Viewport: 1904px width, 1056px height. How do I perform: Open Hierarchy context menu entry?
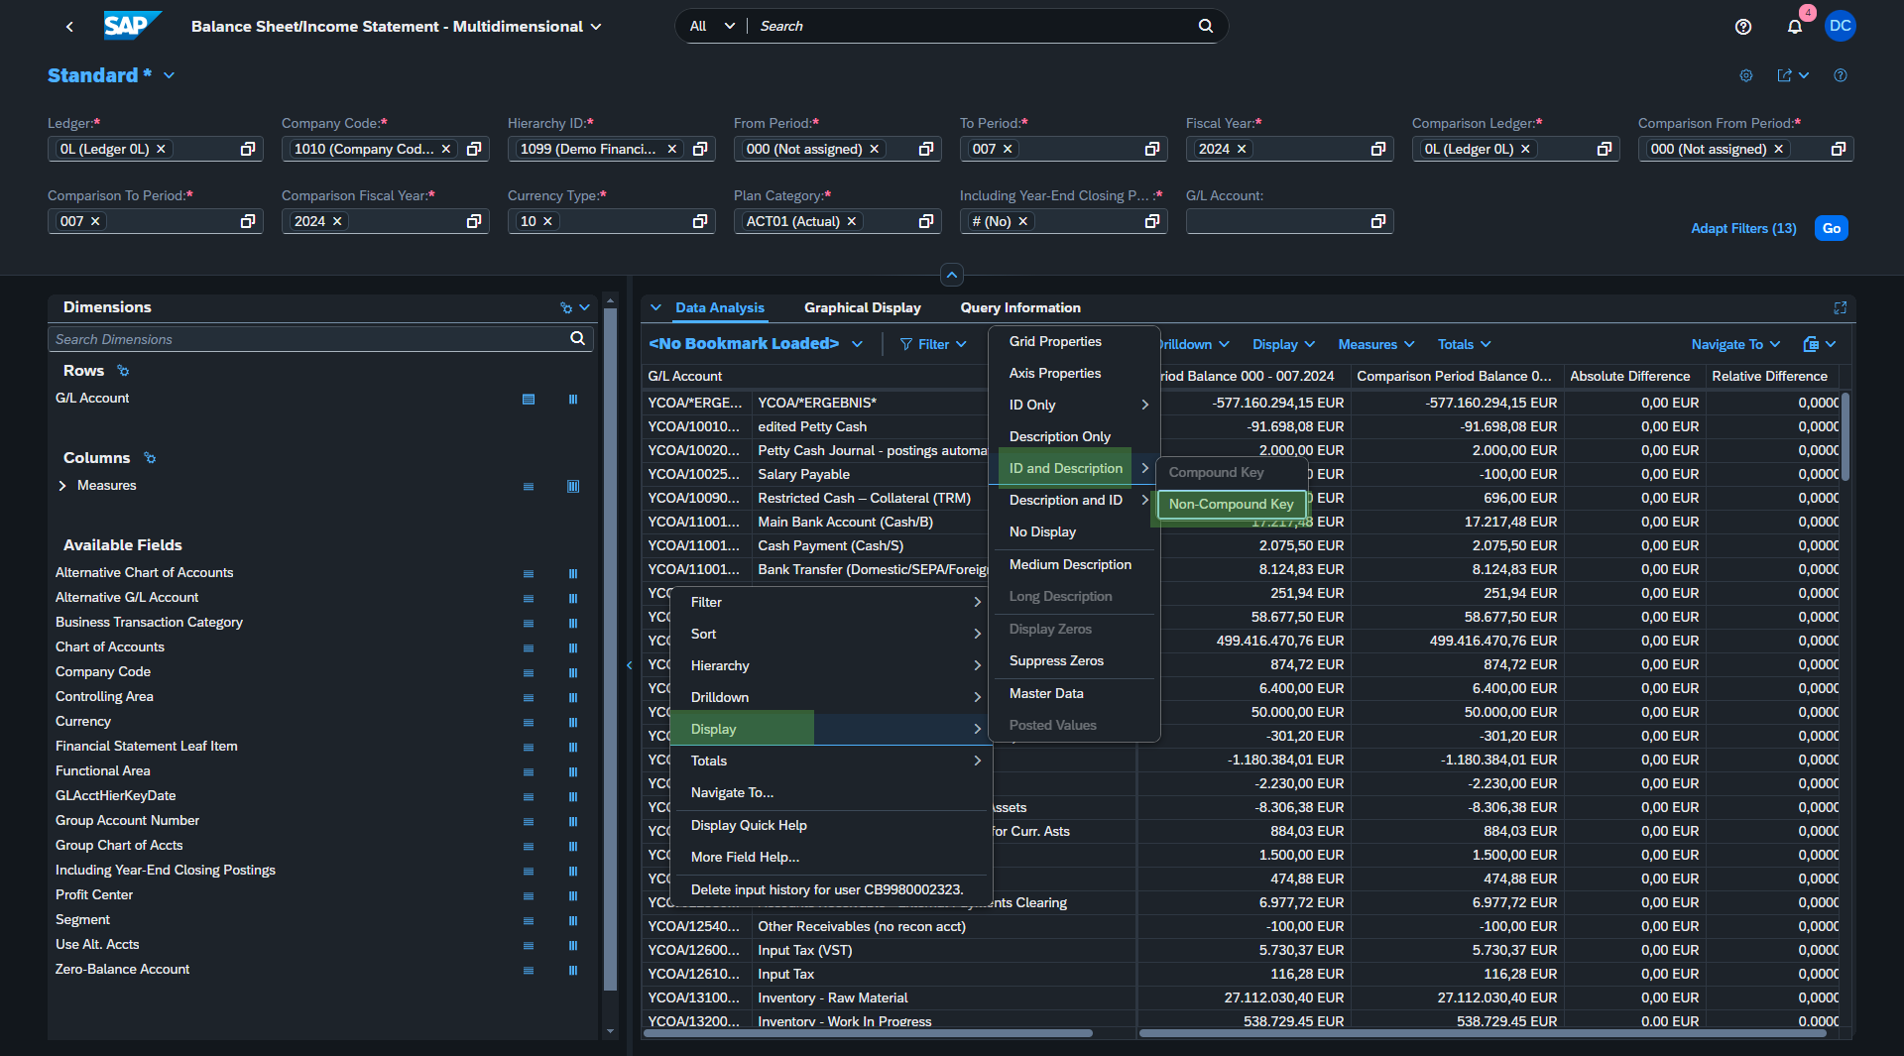(831, 665)
